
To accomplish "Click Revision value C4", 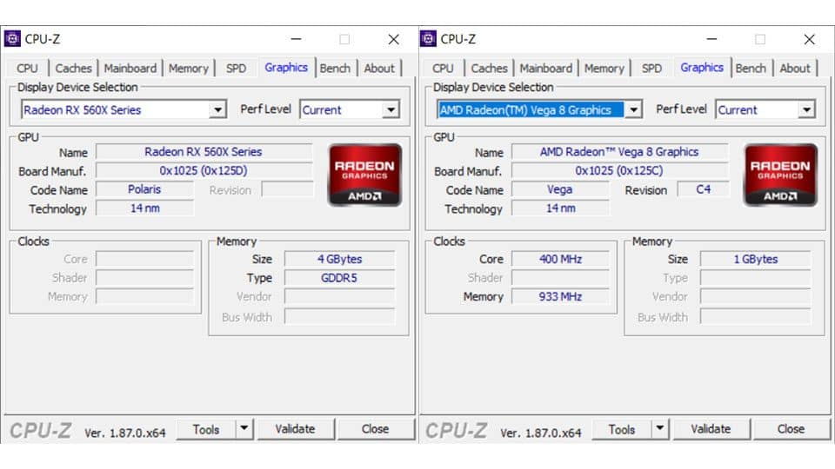I will [703, 189].
